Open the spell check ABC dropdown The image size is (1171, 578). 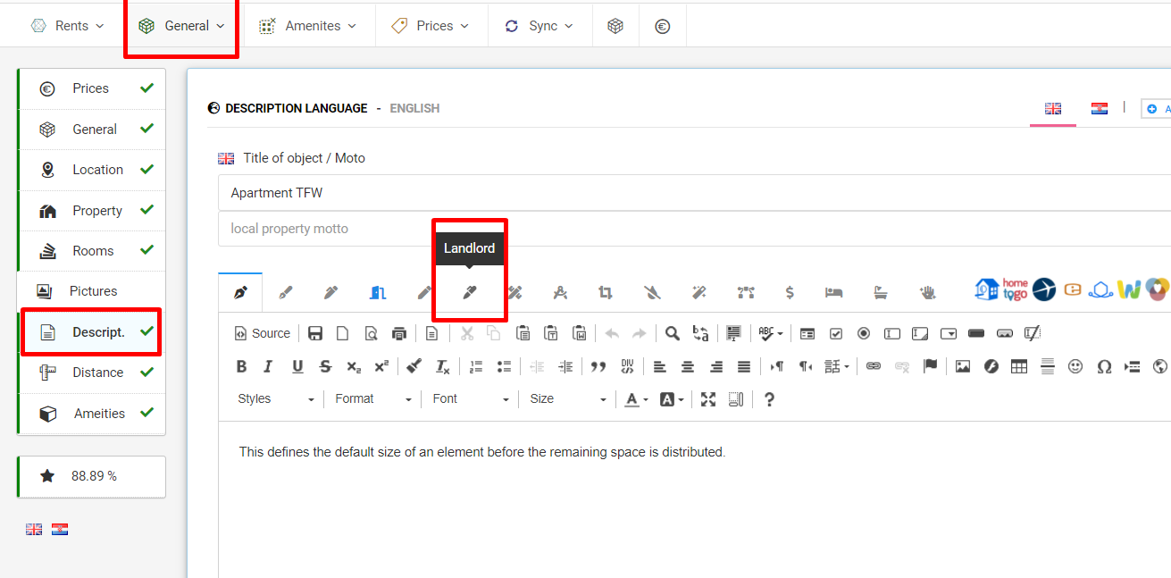point(770,333)
